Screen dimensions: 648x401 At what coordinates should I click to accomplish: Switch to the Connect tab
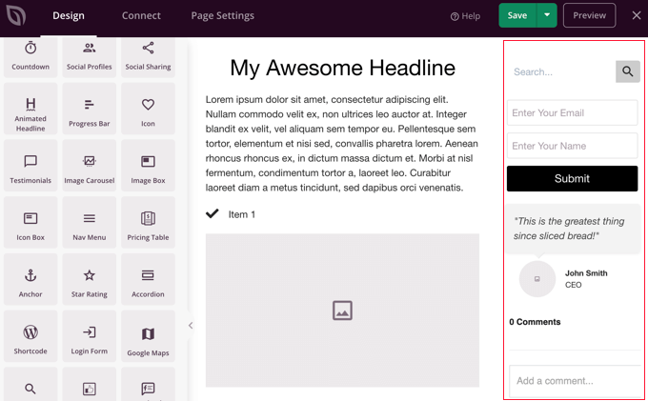tap(141, 15)
